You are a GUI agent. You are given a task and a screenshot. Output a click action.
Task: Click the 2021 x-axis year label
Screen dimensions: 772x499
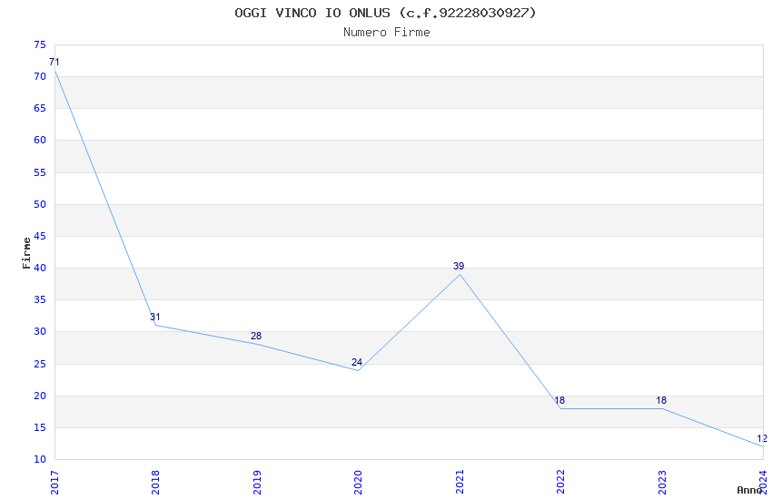pos(460,483)
